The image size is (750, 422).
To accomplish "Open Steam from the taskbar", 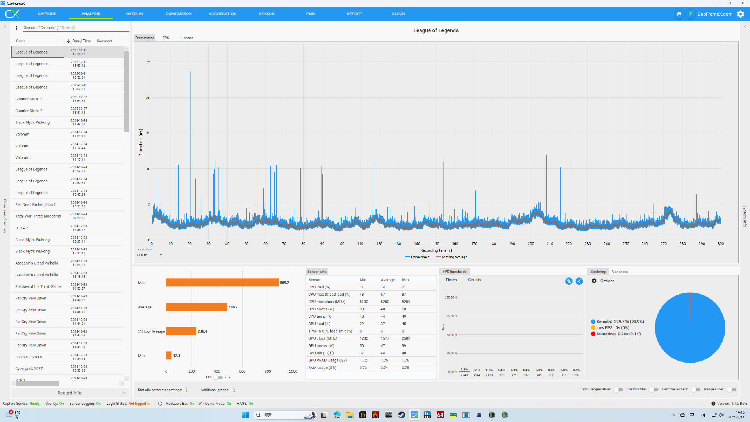I will 401,415.
